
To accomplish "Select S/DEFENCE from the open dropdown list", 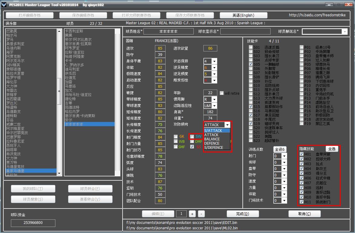I will click(214, 148).
